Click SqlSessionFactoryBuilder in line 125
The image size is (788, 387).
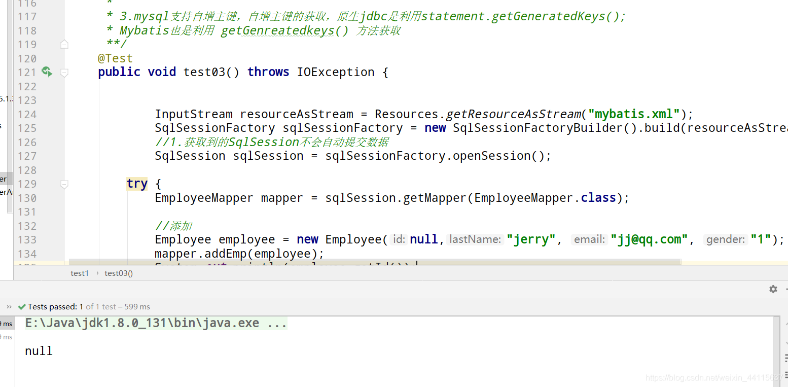(538, 128)
